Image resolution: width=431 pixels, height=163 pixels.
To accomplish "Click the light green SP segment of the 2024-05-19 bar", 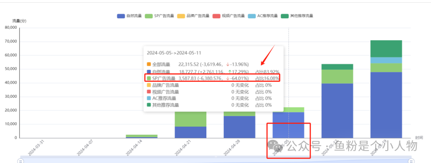I will 386,68.
